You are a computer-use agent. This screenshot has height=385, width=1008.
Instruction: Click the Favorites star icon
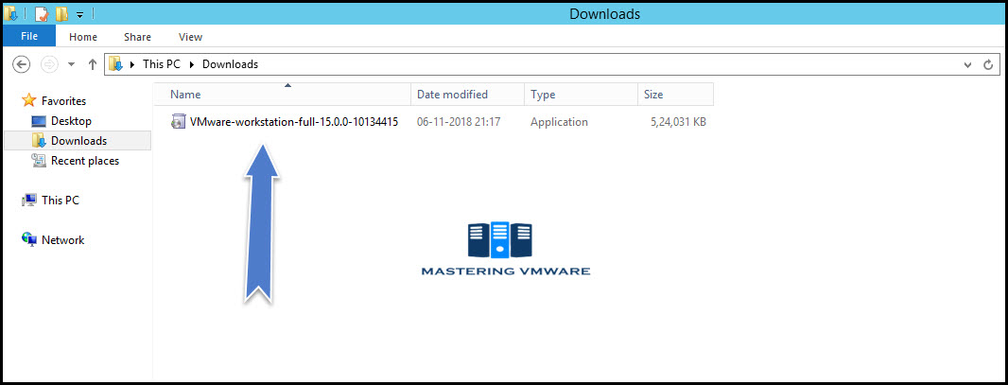pyautogui.click(x=29, y=100)
